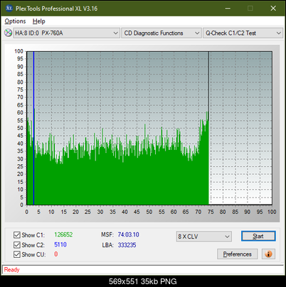Screen dimensions: 286x287
Task: Toggle the Show CU checkbox
Action: click(x=17, y=254)
